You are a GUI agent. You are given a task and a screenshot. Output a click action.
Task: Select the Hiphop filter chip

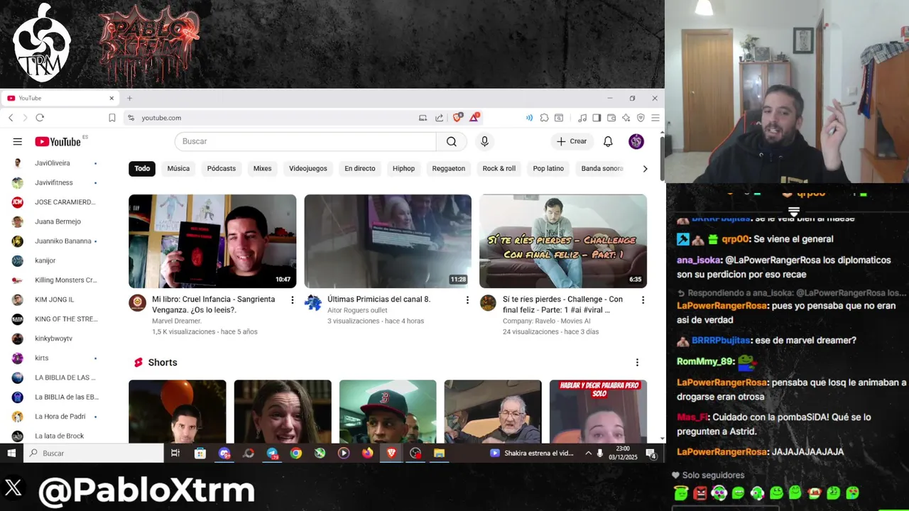[x=403, y=169]
